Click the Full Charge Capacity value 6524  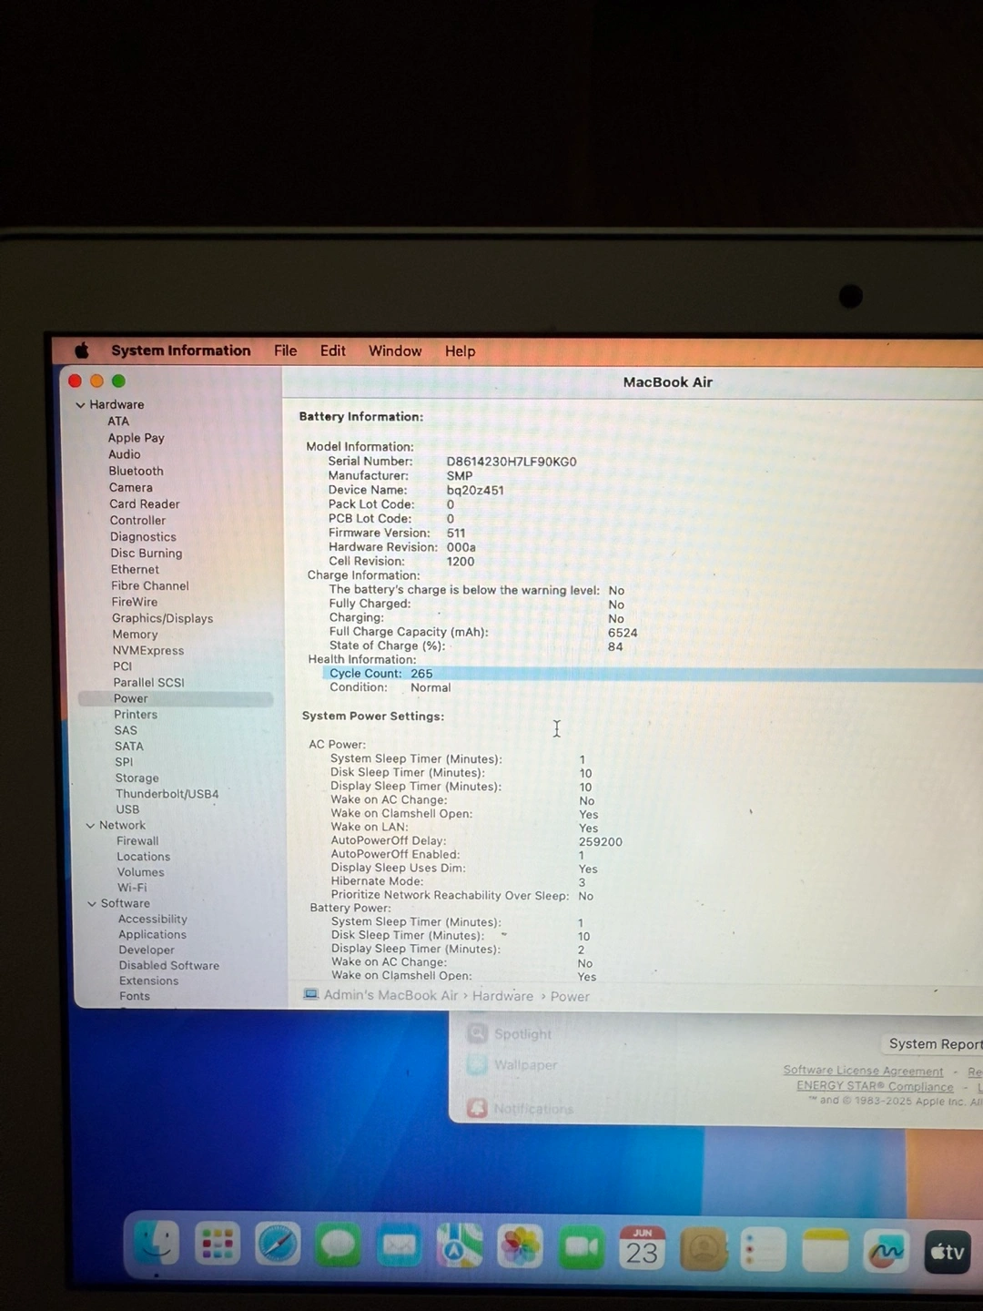[x=623, y=633]
